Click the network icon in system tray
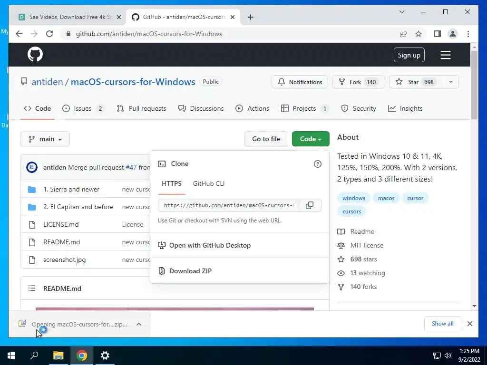The image size is (487, 365). click(x=437, y=355)
